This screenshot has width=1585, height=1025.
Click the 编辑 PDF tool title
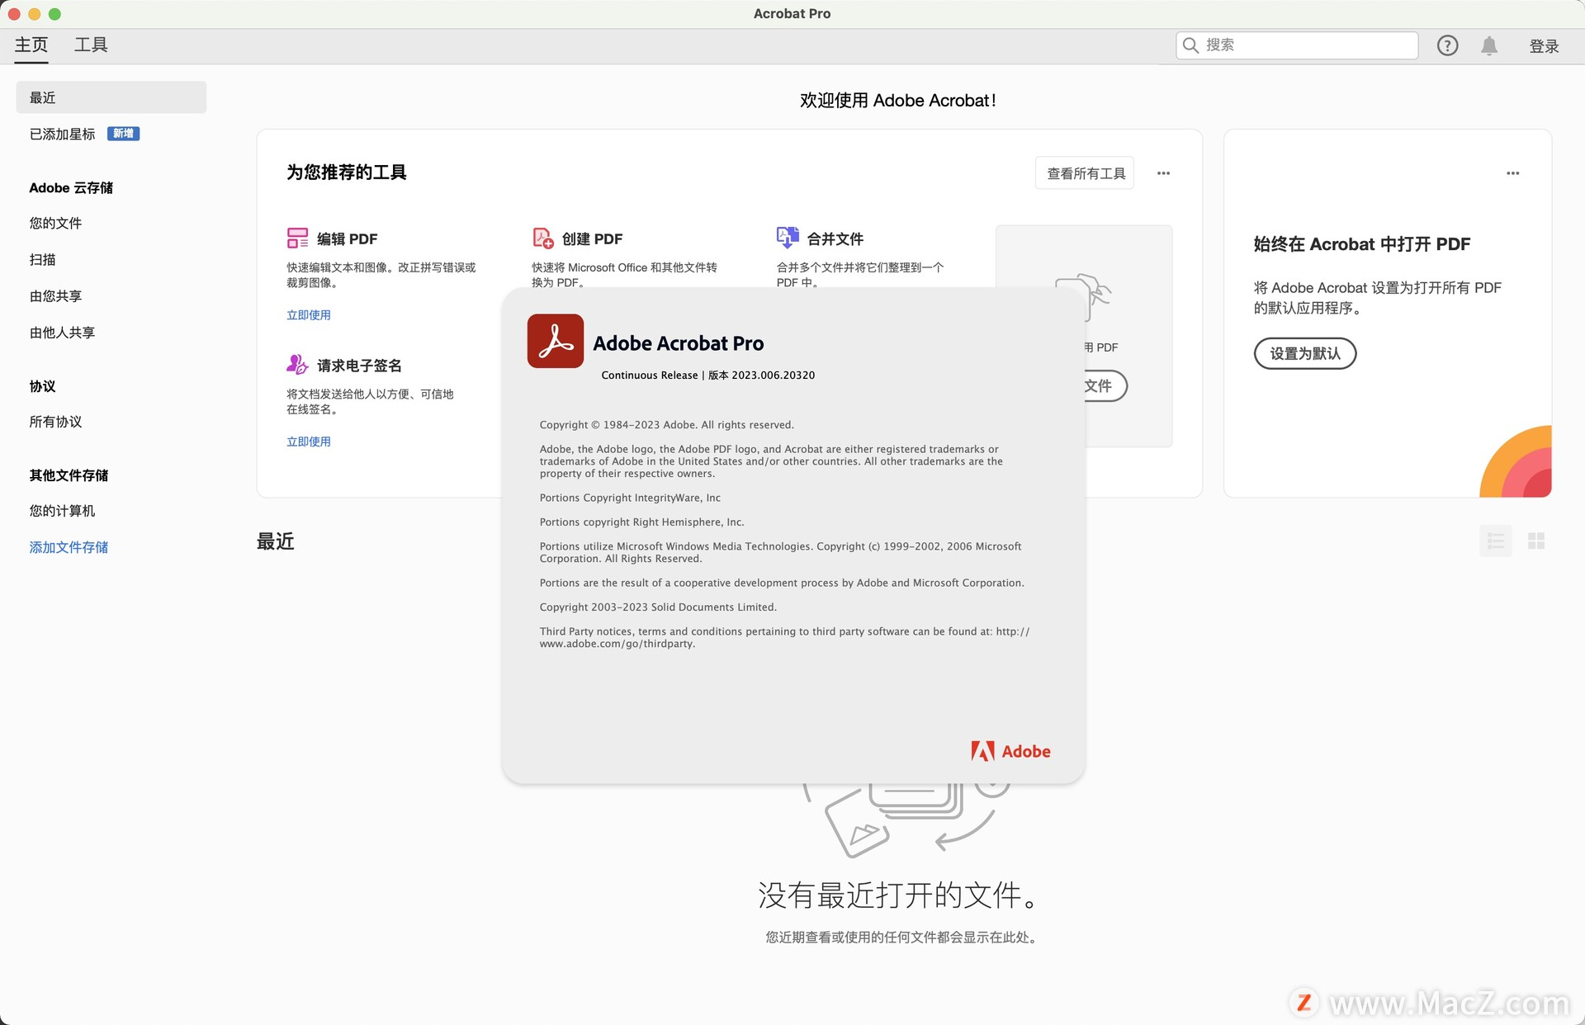point(348,239)
